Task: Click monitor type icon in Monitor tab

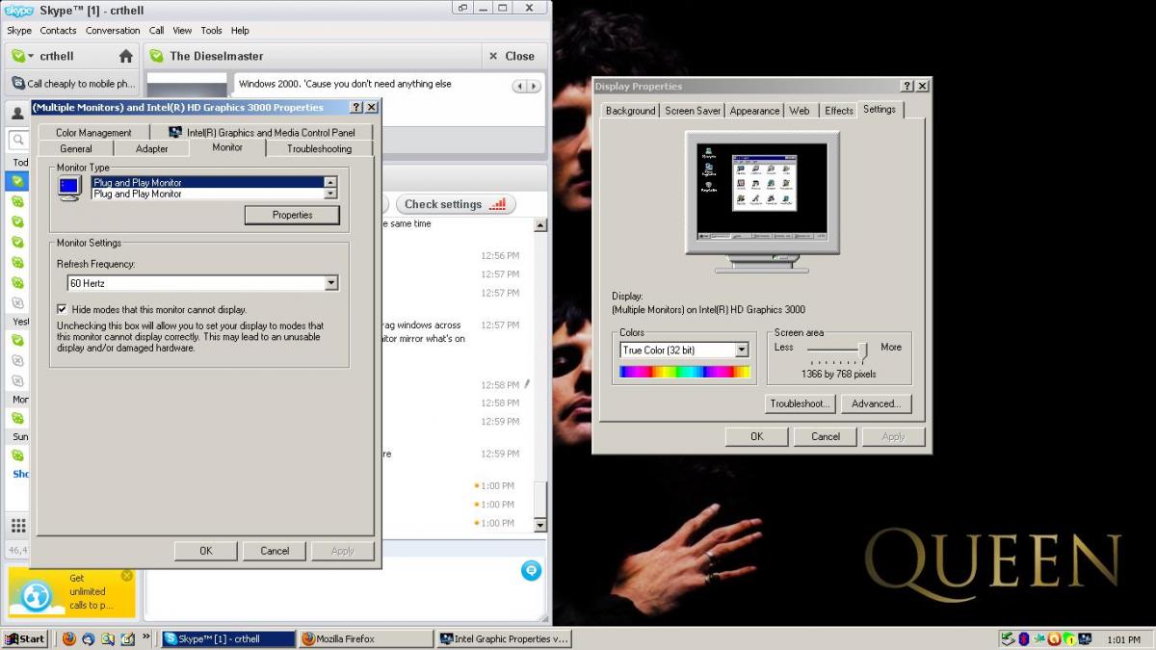Action: (x=69, y=188)
